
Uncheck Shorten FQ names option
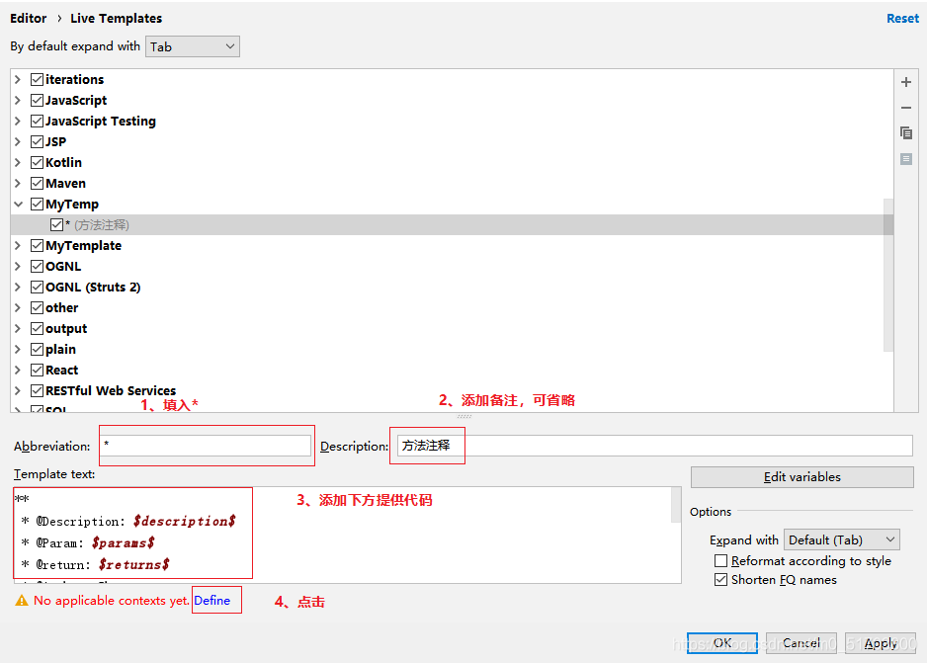[720, 579]
